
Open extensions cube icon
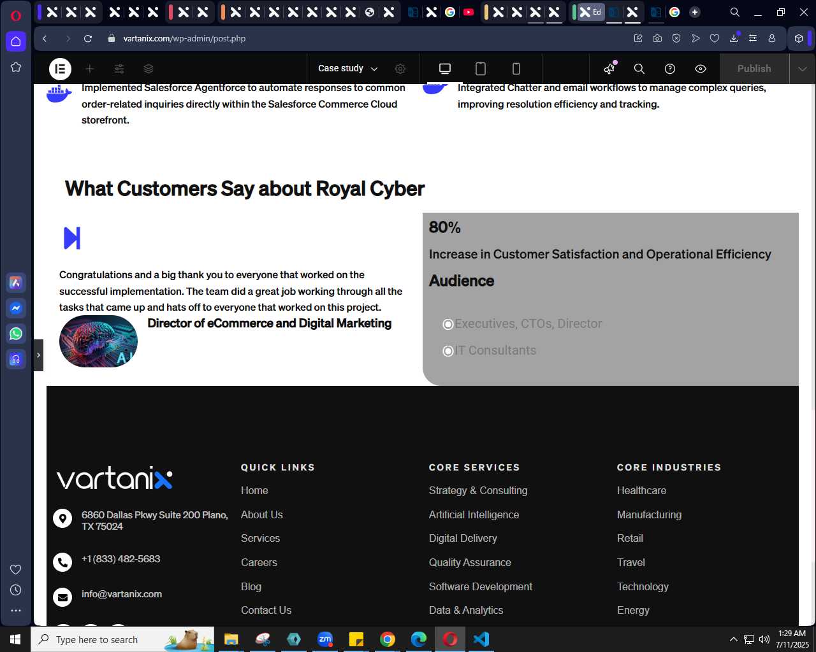[799, 39]
